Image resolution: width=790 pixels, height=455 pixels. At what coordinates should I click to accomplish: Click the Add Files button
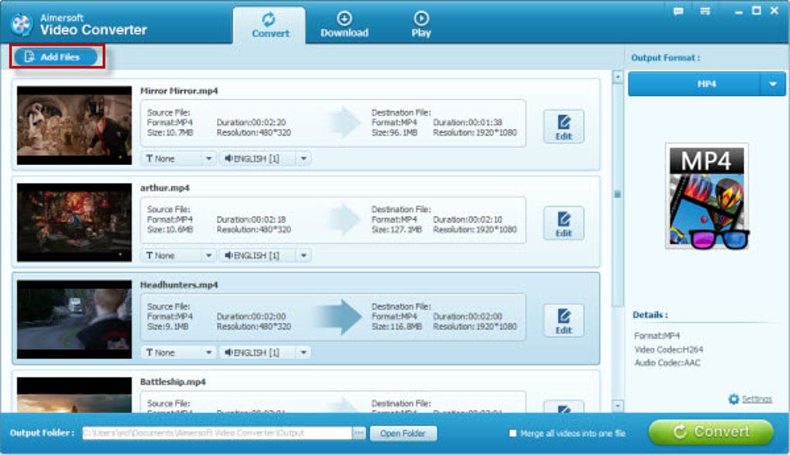(56, 57)
